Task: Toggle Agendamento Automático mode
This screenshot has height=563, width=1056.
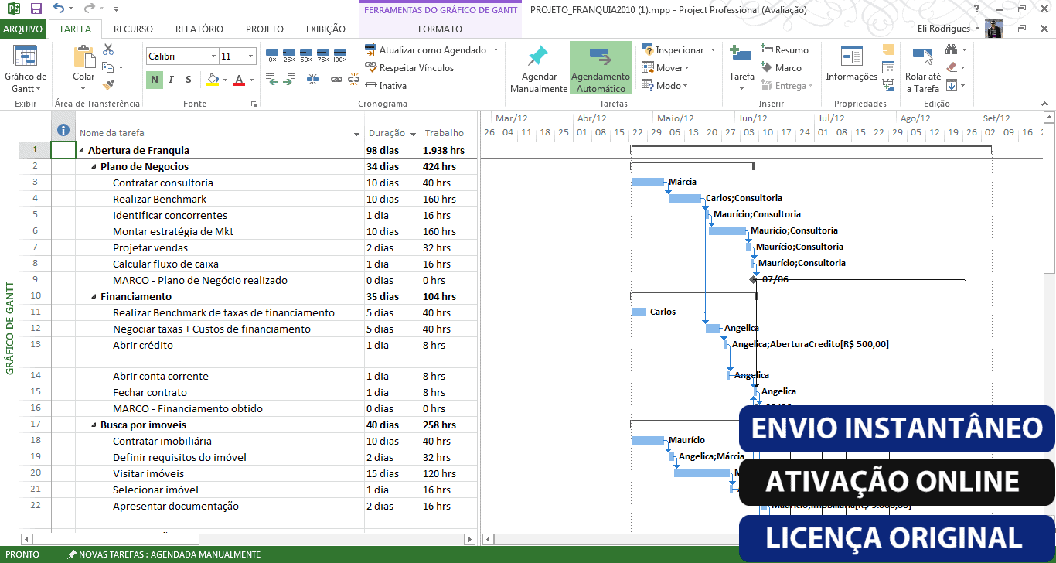Action: point(601,68)
